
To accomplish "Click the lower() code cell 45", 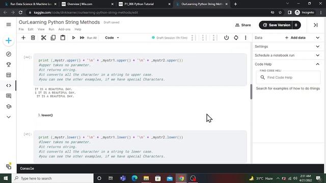I will (x=140, y=147).
